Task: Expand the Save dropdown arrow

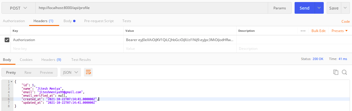Action: tap(345, 8)
